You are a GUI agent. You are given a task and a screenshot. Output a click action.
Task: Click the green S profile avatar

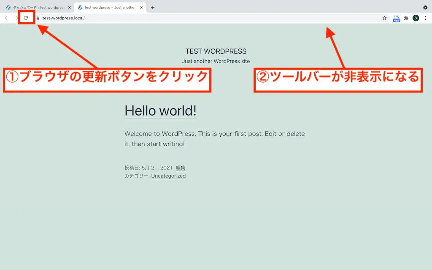pos(416,18)
